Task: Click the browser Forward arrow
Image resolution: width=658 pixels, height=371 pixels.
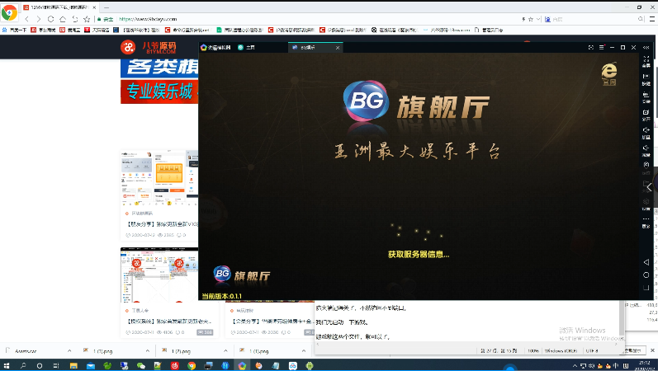Action: [39, 19]
